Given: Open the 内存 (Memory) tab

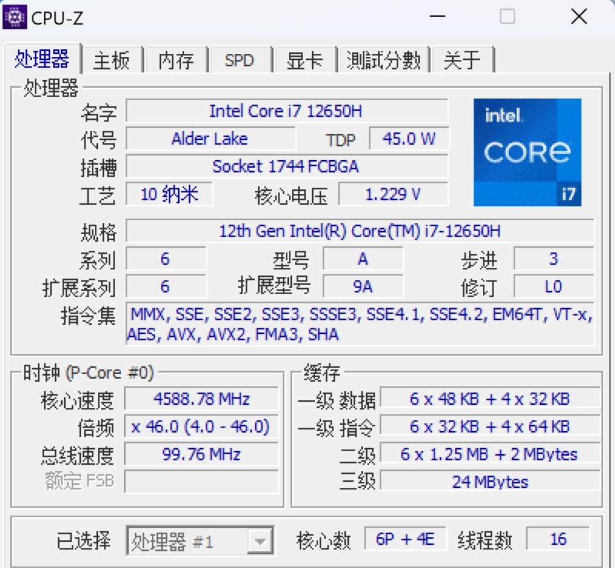Looking at the screenshot, I should (176, 60).
